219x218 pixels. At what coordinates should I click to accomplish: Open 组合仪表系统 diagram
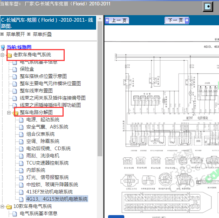tap(40, 134)
